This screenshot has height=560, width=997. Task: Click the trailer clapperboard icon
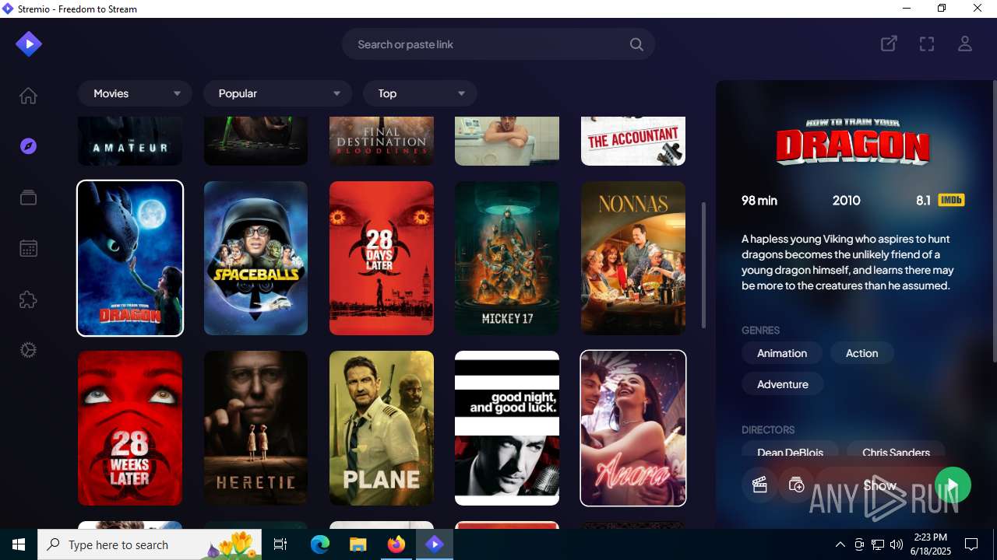759,485
